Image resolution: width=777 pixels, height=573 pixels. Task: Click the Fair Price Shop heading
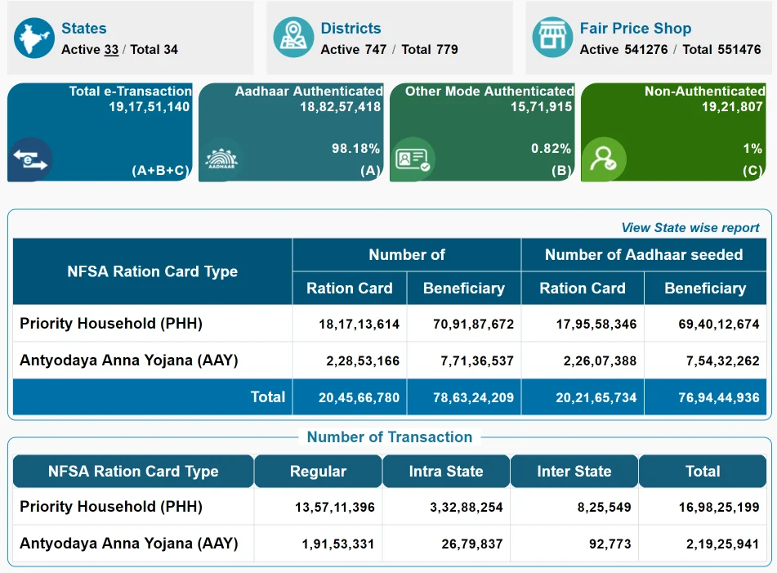[636, 29]
